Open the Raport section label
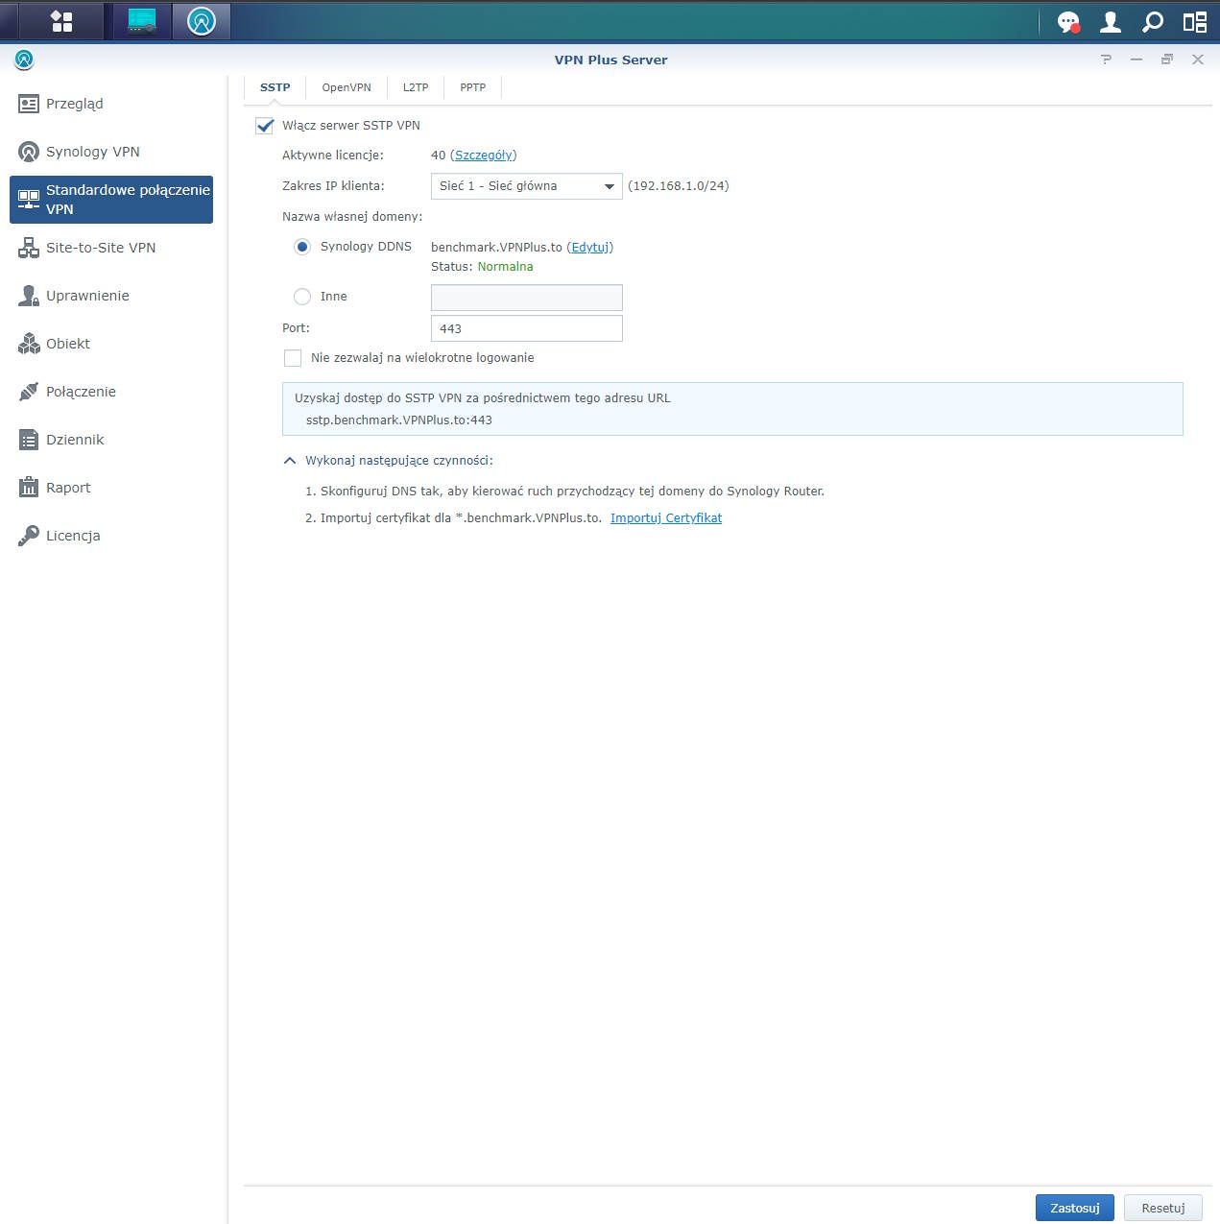The image size is (1220, 1224). pos(68,488)
